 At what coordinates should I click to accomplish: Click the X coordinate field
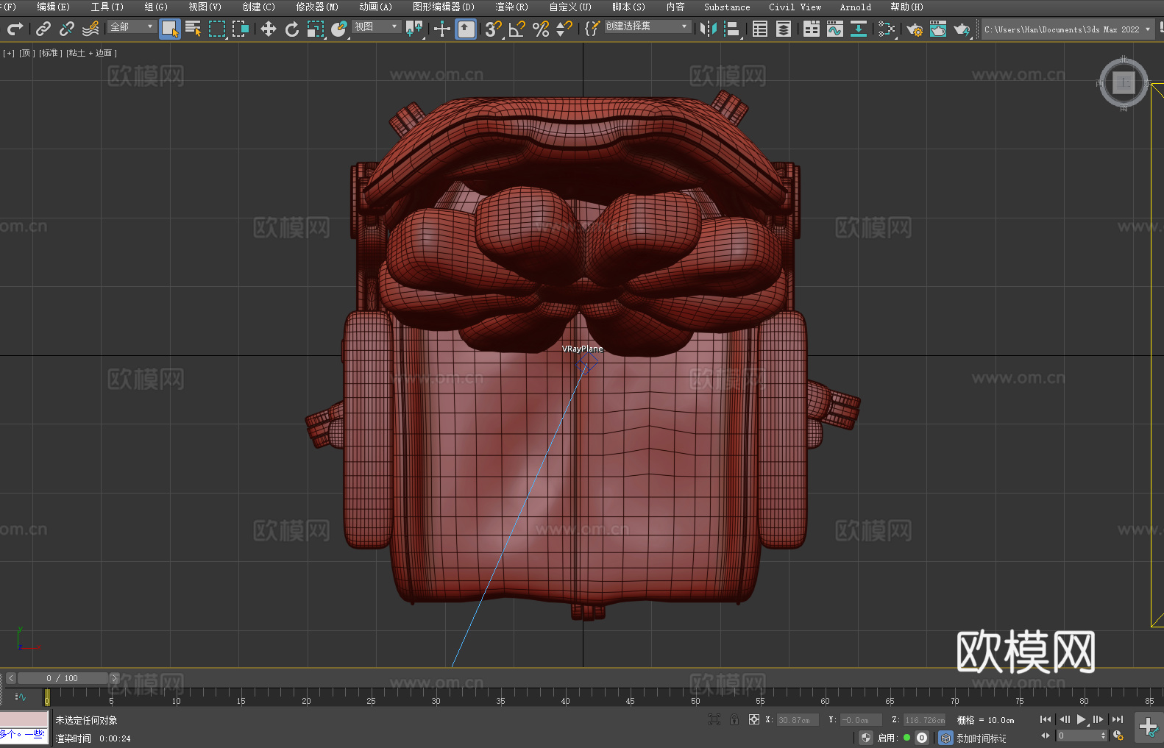(798, 720)
